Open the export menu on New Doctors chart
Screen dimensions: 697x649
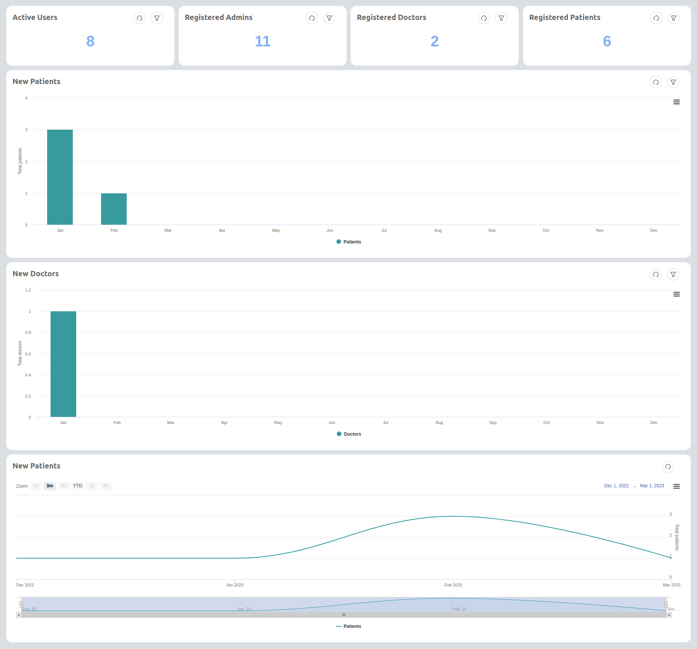click(x=676, y=294)
